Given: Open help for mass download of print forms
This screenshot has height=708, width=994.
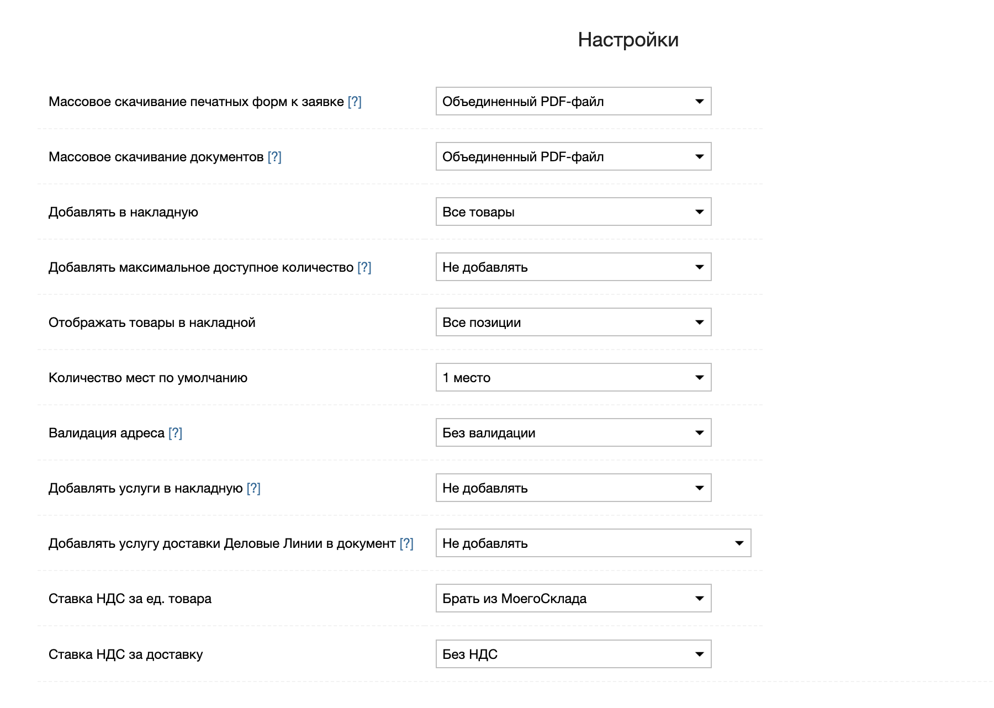Looking at the screenshot, I should coord(355,102).
